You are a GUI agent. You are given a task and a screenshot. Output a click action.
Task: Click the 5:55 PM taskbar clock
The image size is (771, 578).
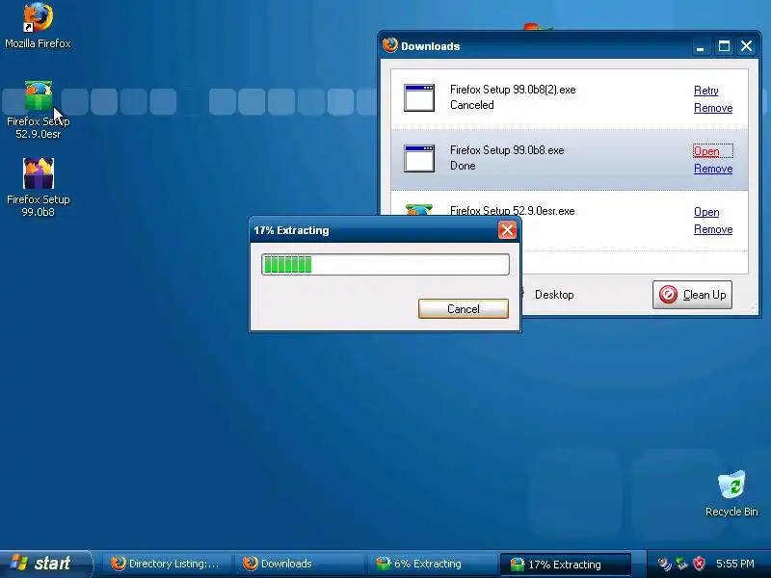click(x=735, y=564)
